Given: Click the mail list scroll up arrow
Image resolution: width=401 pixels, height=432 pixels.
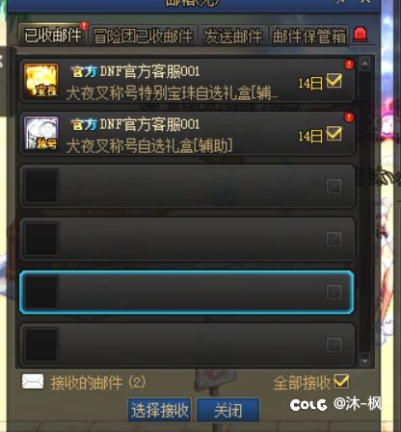Looking at the screenshot, I should 364,64.
